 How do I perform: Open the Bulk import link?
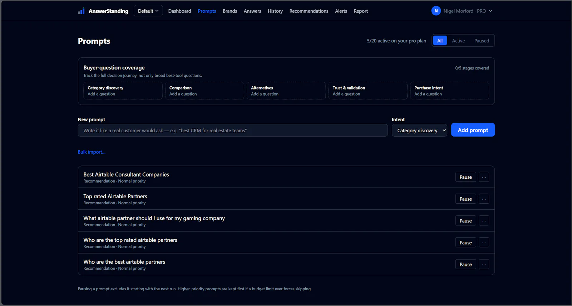click(92, 152)
